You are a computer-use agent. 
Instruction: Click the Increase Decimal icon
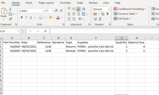pos(95,19)
